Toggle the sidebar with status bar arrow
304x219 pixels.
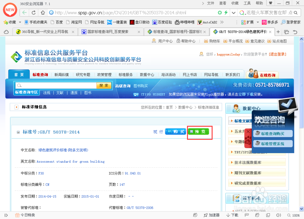(x=6, y=215)
